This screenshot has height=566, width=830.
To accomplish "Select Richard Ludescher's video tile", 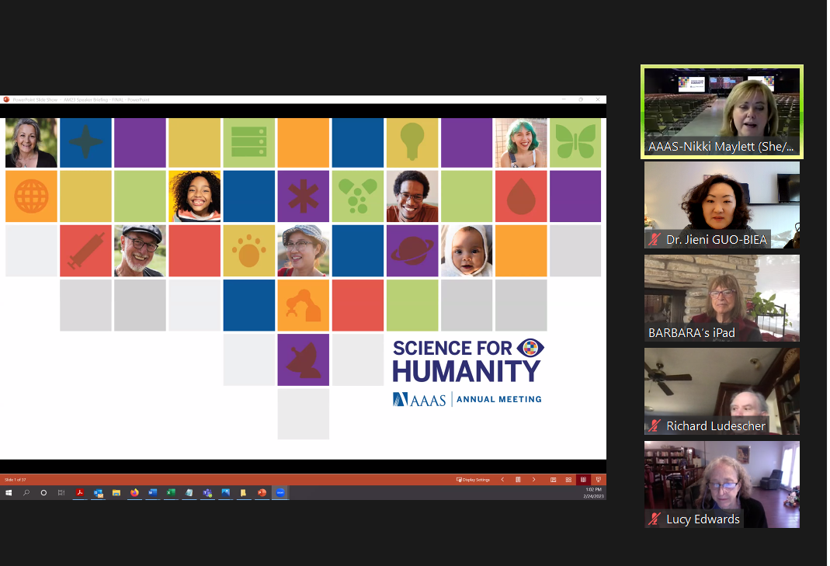I will (x=721, y=391).
